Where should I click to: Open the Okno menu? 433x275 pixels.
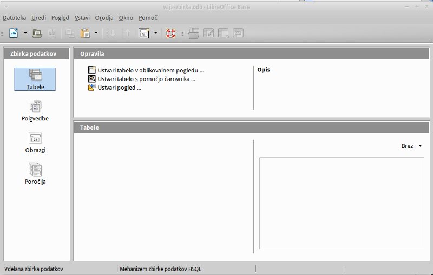point(126,18)
